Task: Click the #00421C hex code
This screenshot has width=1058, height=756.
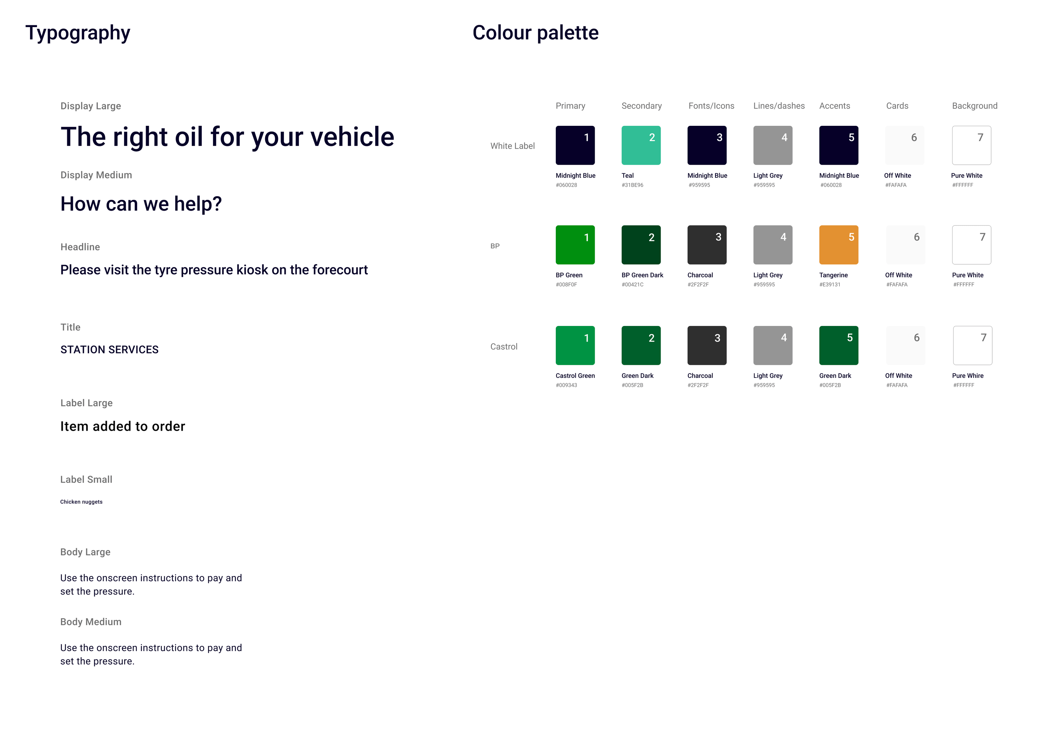Action: click(632, 285)
